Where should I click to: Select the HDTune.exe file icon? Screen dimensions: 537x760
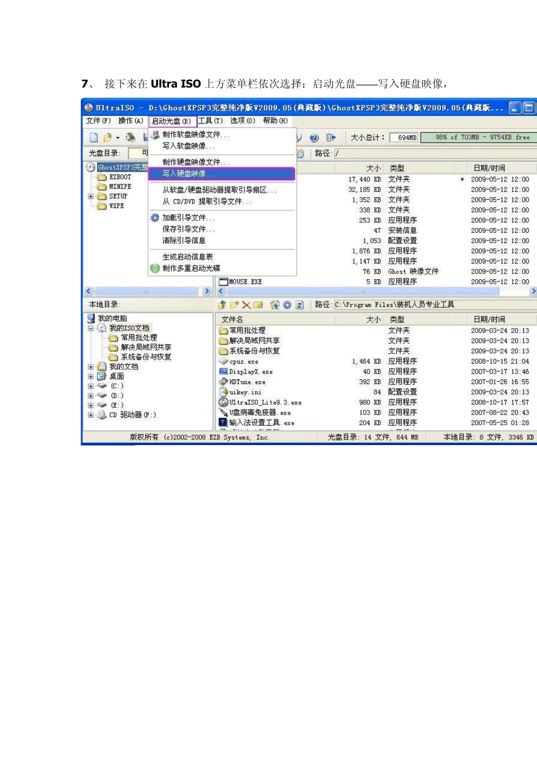(x=223, y=382)
